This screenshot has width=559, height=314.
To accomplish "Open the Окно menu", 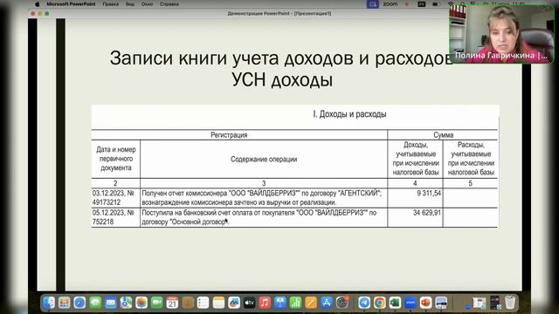I will pos(147,4).
